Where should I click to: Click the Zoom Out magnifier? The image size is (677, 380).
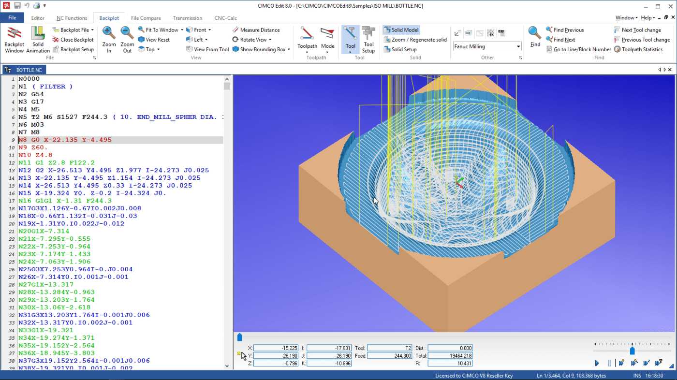tap(127, 39)
